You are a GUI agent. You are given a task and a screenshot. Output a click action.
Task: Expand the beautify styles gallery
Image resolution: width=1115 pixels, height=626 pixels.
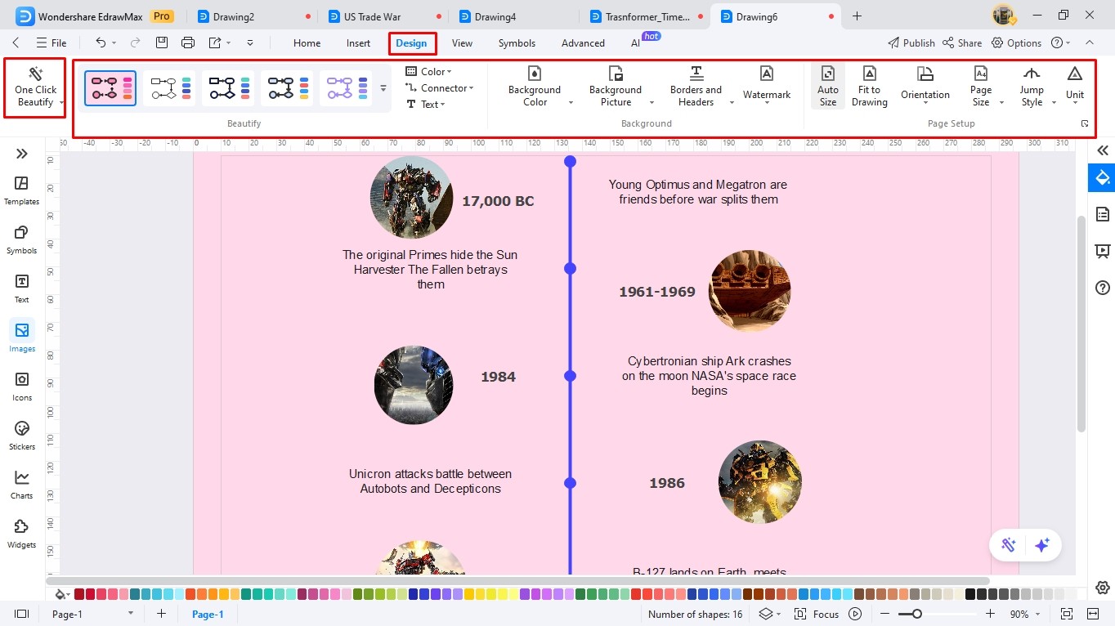pos(383,88)
